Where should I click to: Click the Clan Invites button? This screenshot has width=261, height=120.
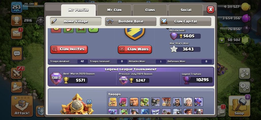pos(69,49)
